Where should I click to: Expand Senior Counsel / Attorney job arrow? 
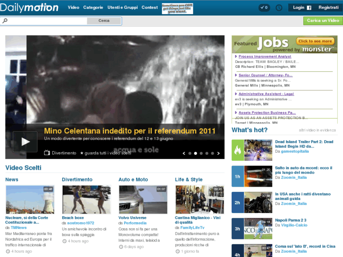point(236,75)
